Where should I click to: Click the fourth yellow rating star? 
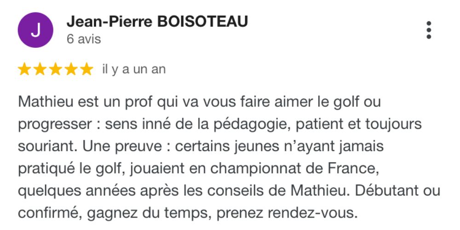click(x=71, y=70)
